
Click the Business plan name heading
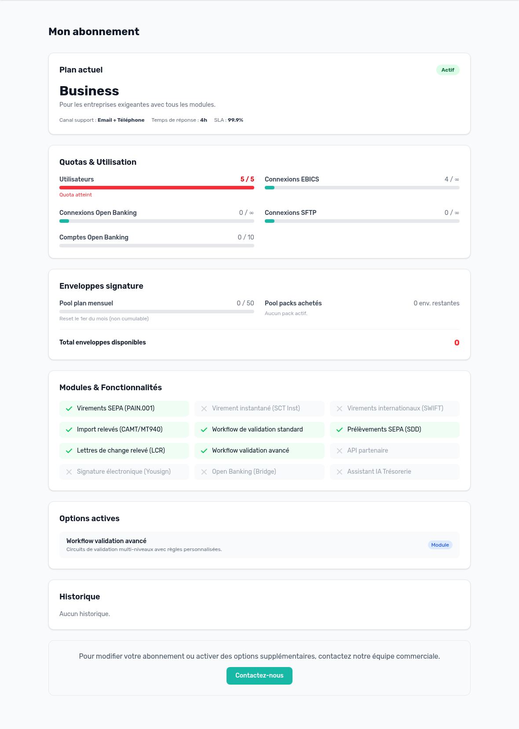tap(89, 91)
